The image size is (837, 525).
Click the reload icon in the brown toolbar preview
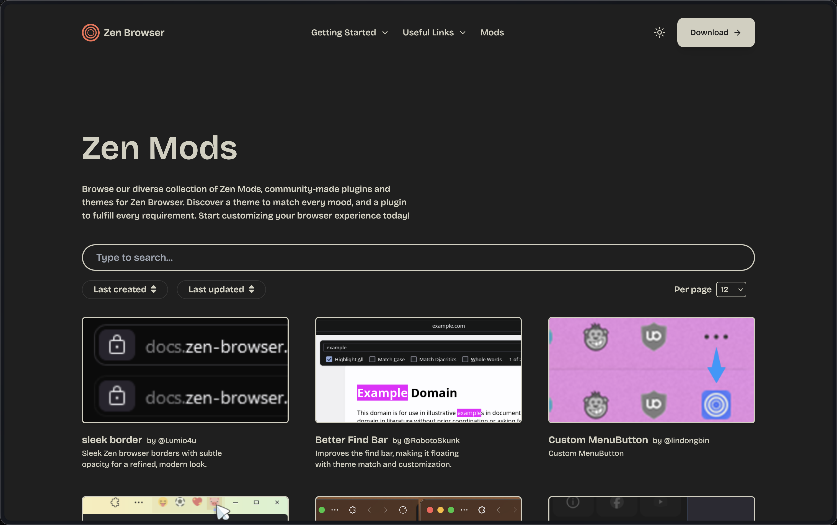coord(403,510)
